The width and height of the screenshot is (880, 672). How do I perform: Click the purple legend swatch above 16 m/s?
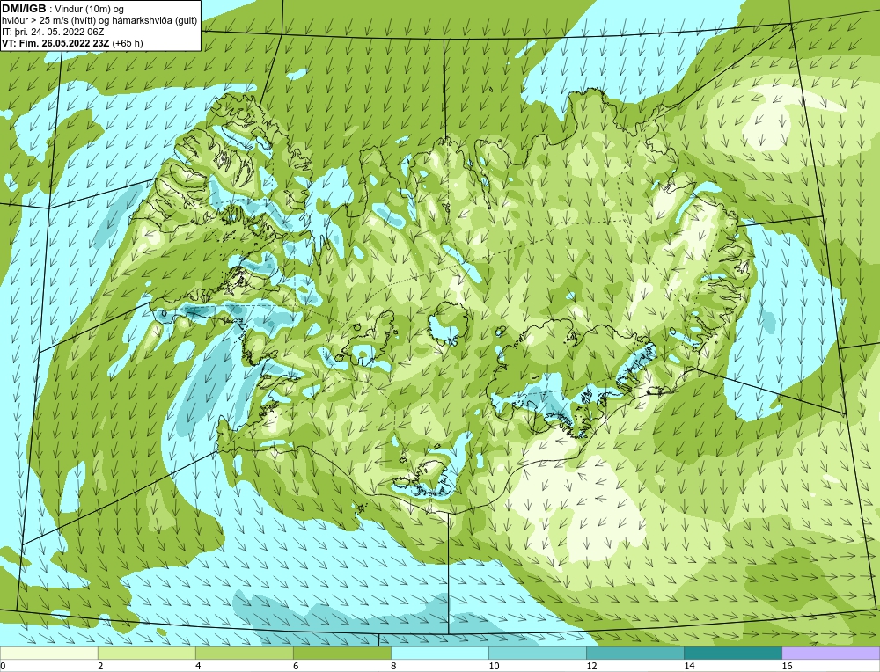(x=831, y=653)
